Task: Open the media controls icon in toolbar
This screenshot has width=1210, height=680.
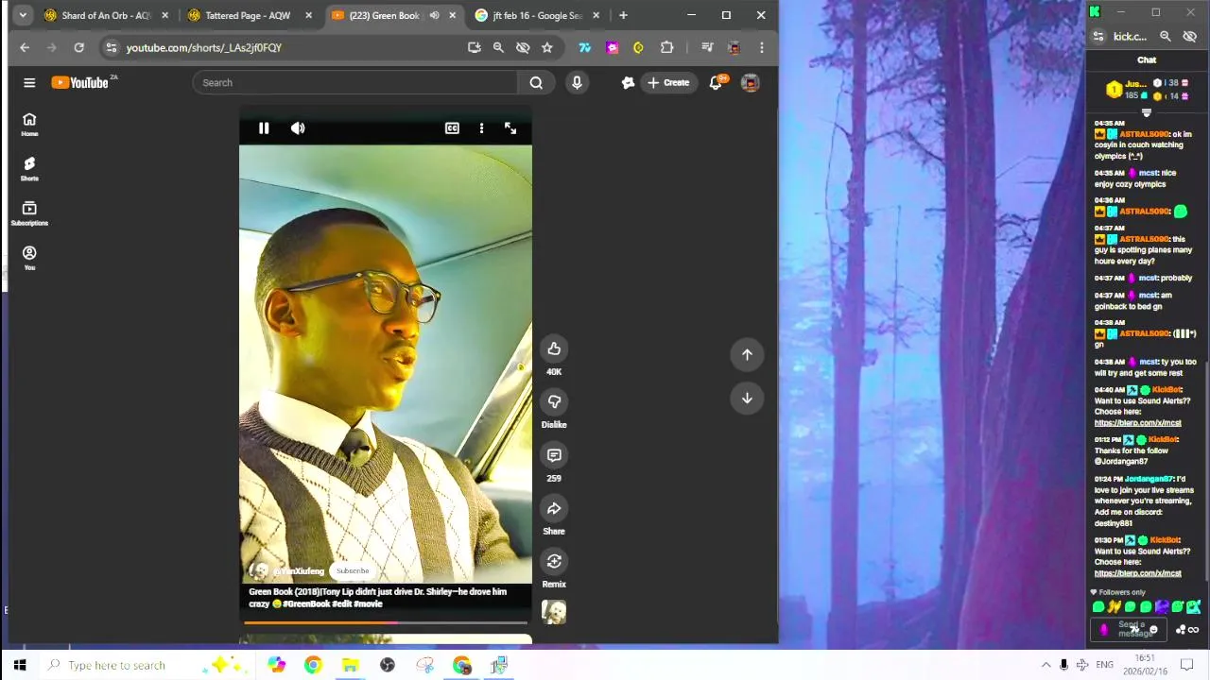Action: point(707,47)
